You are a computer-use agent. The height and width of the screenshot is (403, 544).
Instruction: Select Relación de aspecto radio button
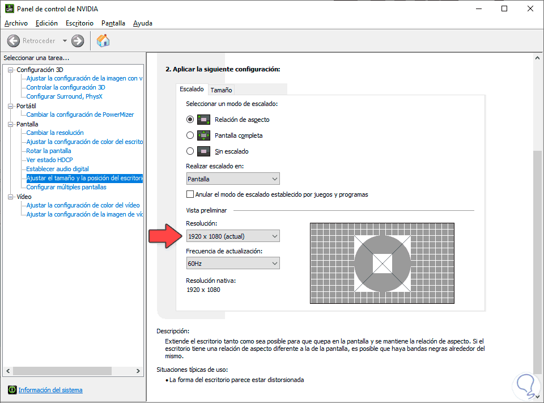[190, 120]
